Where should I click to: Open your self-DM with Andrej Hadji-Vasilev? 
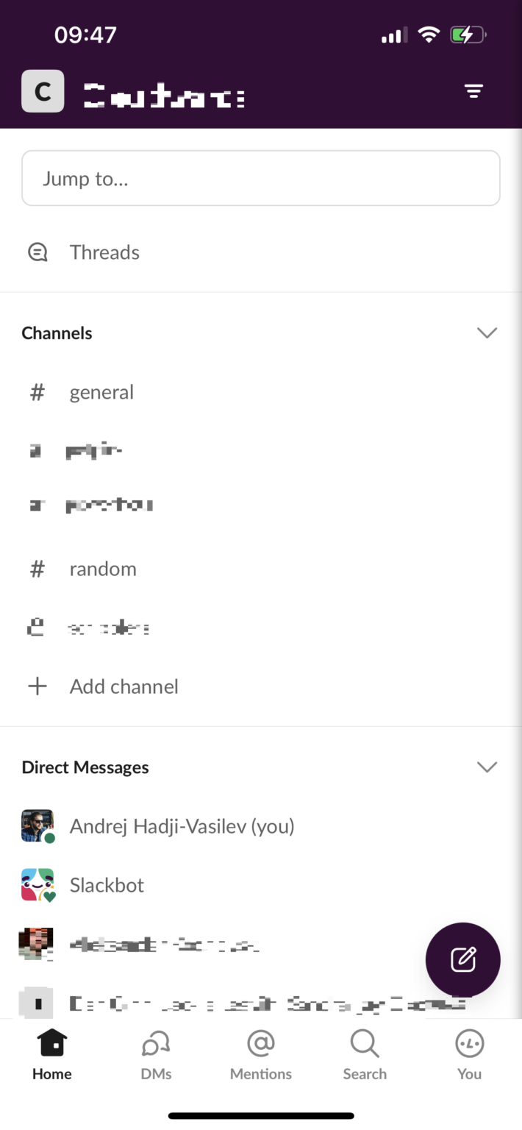point(182,826)
